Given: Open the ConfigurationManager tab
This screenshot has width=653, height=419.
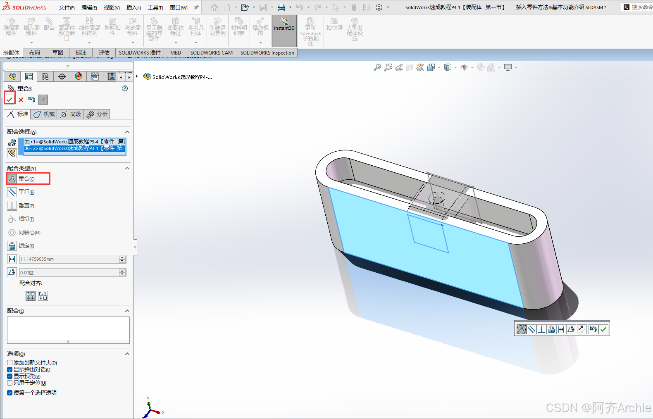Looking at the screenshot, I should pyautogui.click(x=45, y=76).
